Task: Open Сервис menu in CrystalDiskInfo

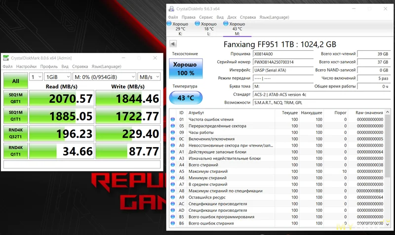Action: tap(206, 17)
